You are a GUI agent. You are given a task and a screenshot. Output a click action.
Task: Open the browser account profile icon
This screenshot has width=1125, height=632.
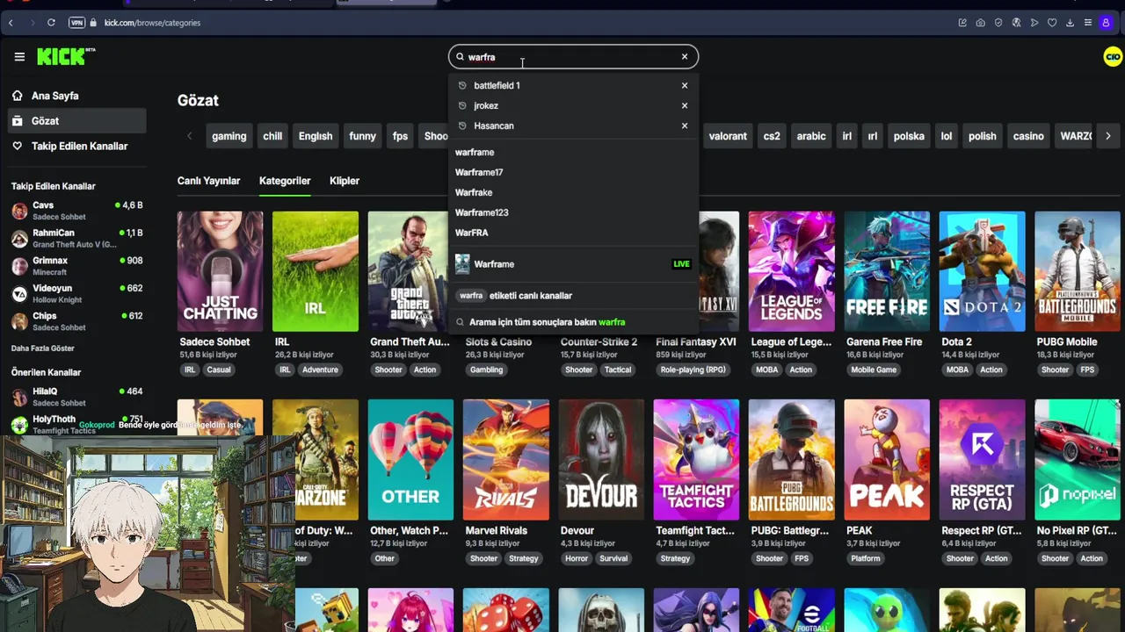pos(1107,23)
